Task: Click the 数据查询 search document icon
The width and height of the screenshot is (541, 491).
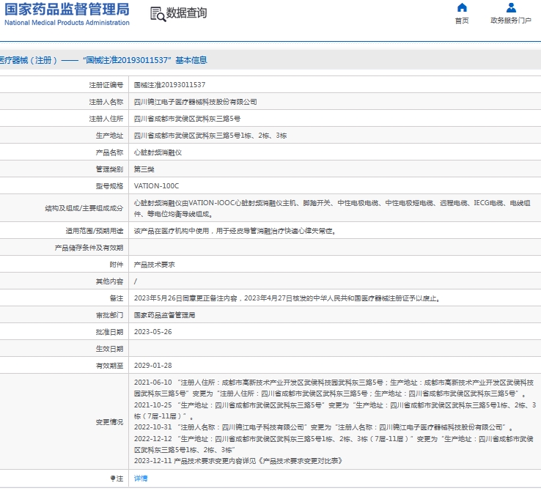Action: click(158, 14)
